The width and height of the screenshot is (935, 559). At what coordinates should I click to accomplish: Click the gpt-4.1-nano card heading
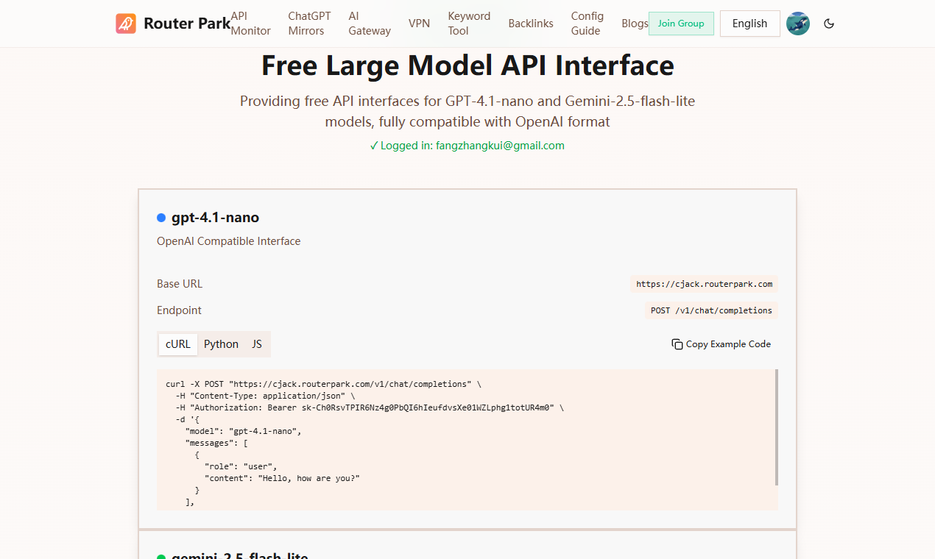[215, 218]
